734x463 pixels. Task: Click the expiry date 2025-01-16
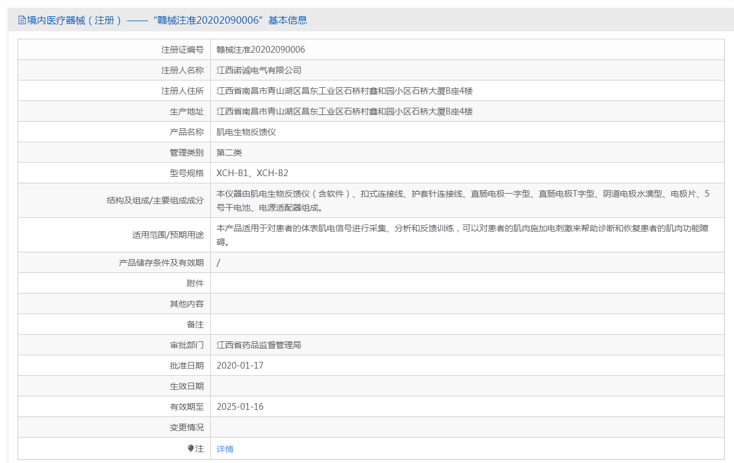(240, 407)
